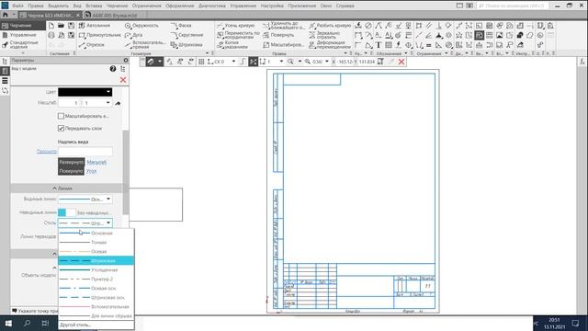Activate Зеркально отразить tool
This screenshot has width=588, height=331.
(x=324, y=35)
